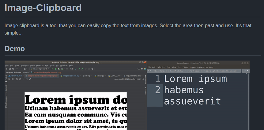This screenshot has width=264, height=130.
Task: Open the Sublime Text tab list dropdown arrow
Action: pyautogui.click(x=247, y=71)
